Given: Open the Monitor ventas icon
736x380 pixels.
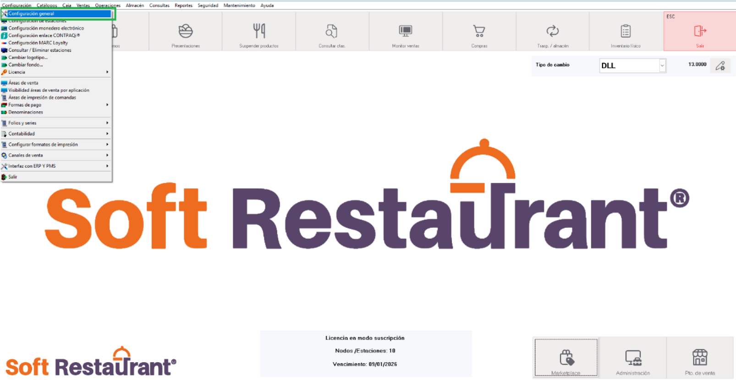Looking at the screenshot, I should [406, 31].
